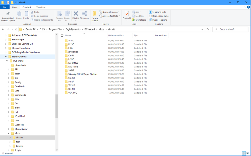Refresh the aircraft folder view
The height and width of the screenshot is (156, 251).
coord(208,29)
